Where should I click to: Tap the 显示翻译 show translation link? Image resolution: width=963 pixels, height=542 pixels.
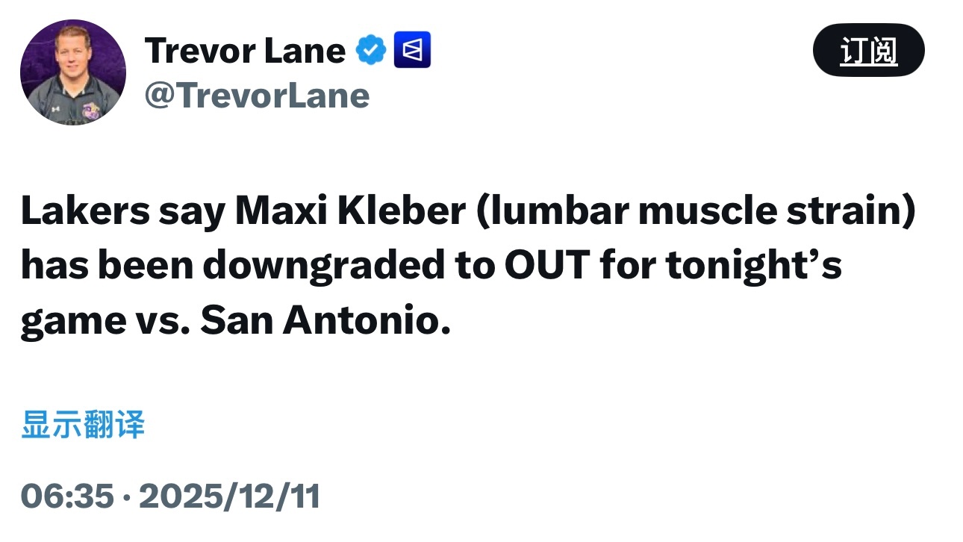pyautogui.click(x=83, y=425)
